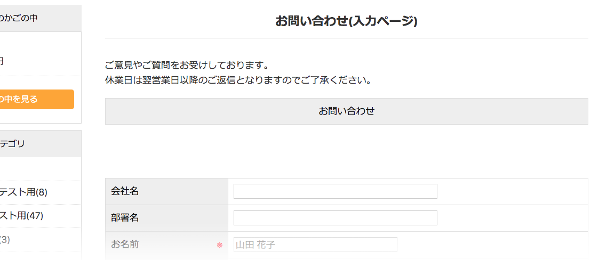Click the divider line under the page heading
The image size is (599, 260).
coord(346,38)
